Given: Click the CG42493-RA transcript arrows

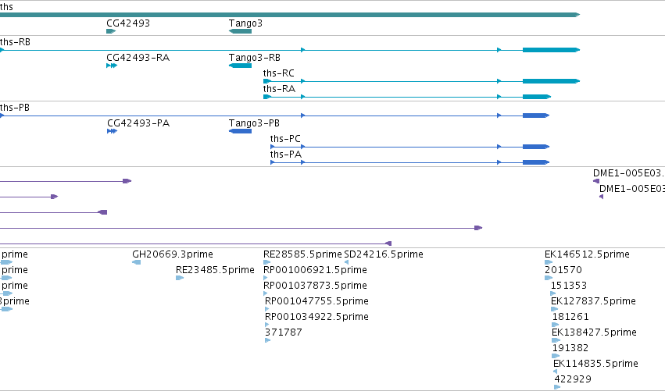Looking at the screenshot, I should (112, 66).
